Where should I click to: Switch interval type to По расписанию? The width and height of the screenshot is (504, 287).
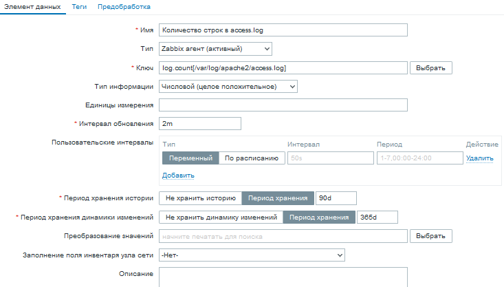(x=252, y=158)
